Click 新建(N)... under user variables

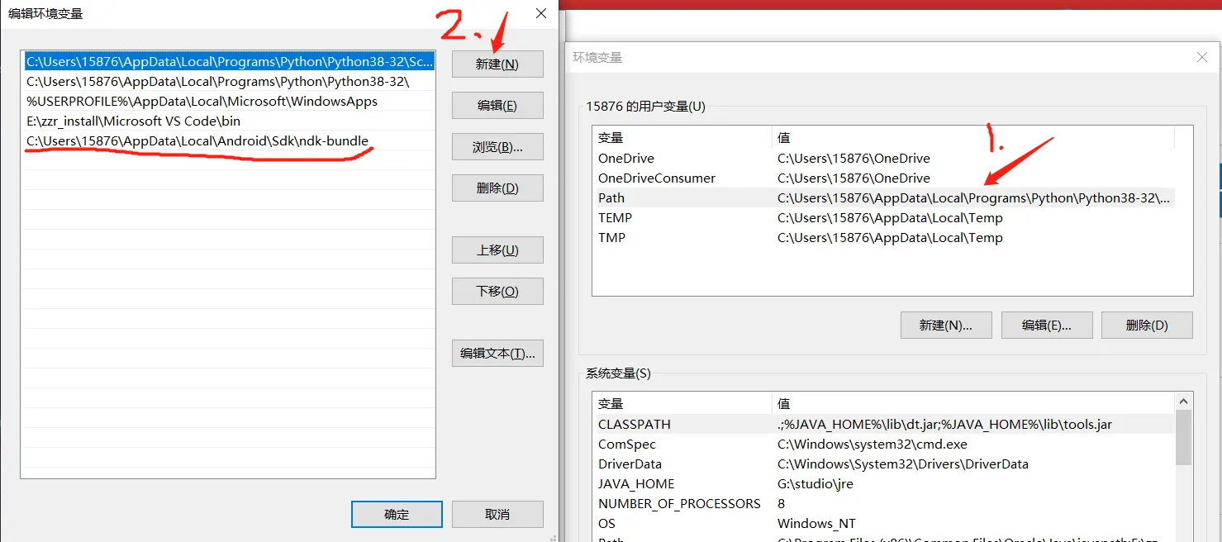(945, 325)
